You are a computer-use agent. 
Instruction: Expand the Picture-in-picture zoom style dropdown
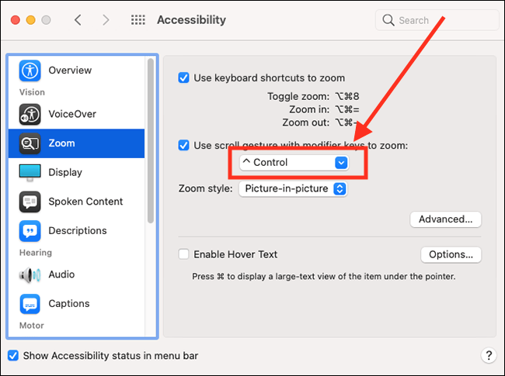click(292, 188)
